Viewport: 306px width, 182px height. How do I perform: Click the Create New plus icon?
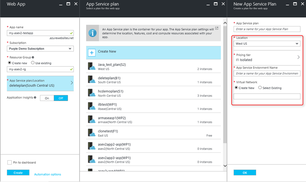click(92, 53)
